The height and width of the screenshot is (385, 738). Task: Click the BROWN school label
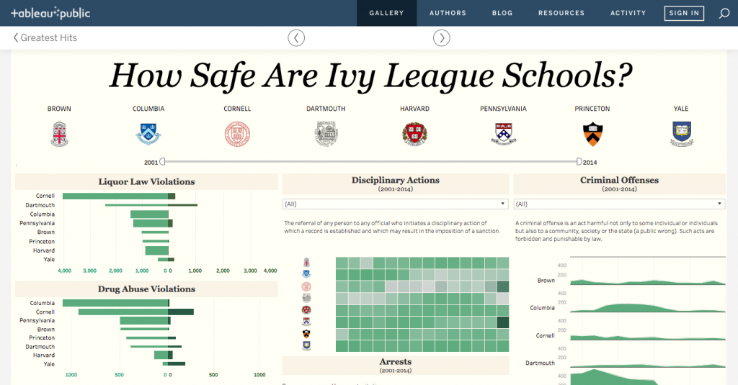click(59, 109)
